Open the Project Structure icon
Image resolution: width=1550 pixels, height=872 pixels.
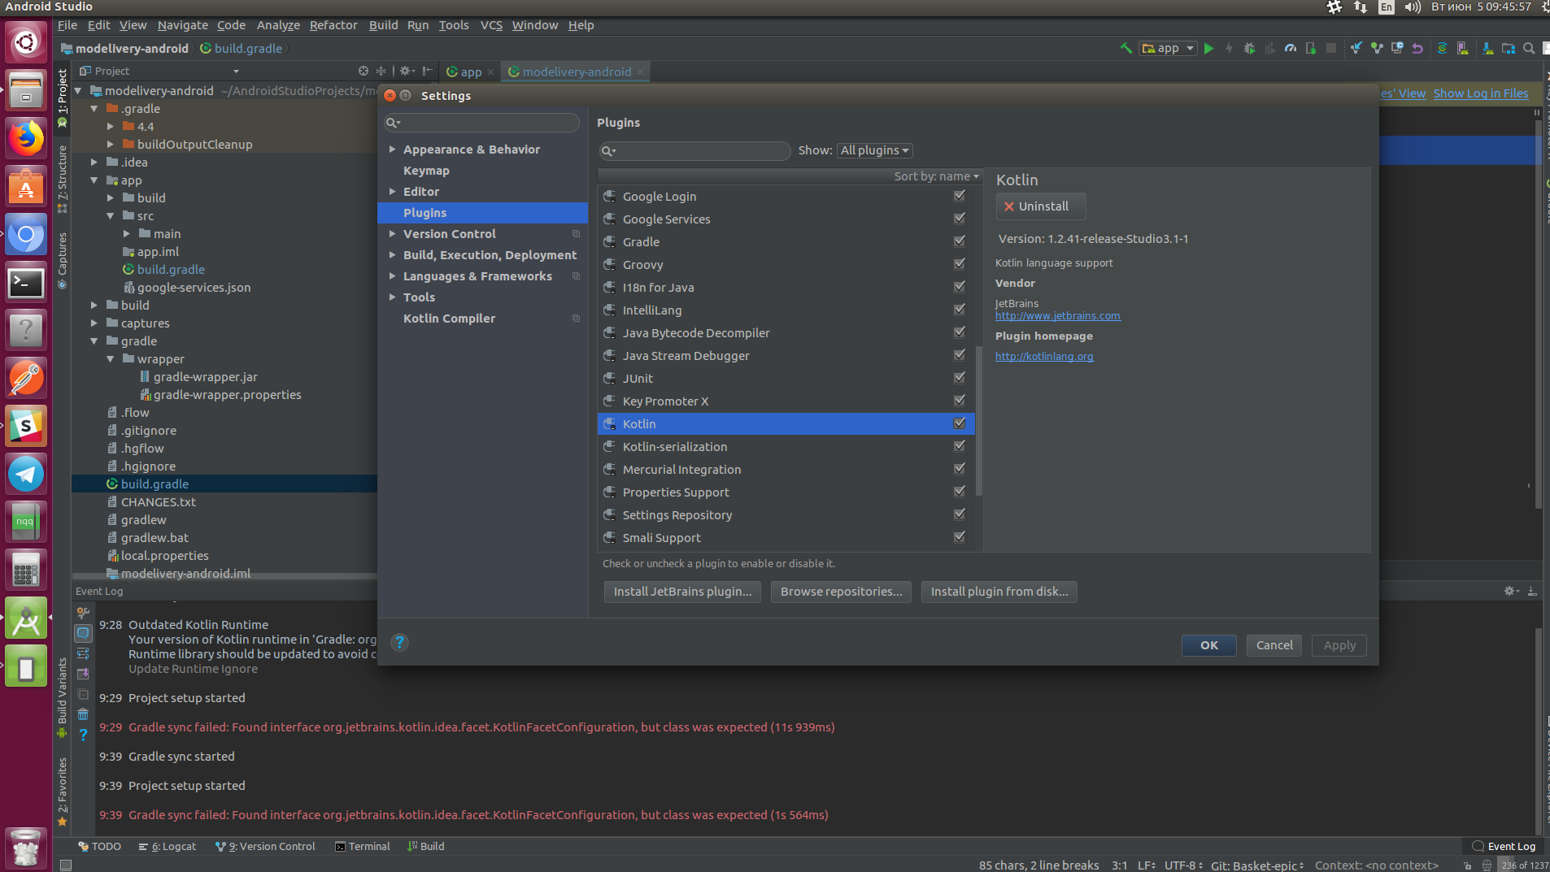click(x=1508, y=48)
